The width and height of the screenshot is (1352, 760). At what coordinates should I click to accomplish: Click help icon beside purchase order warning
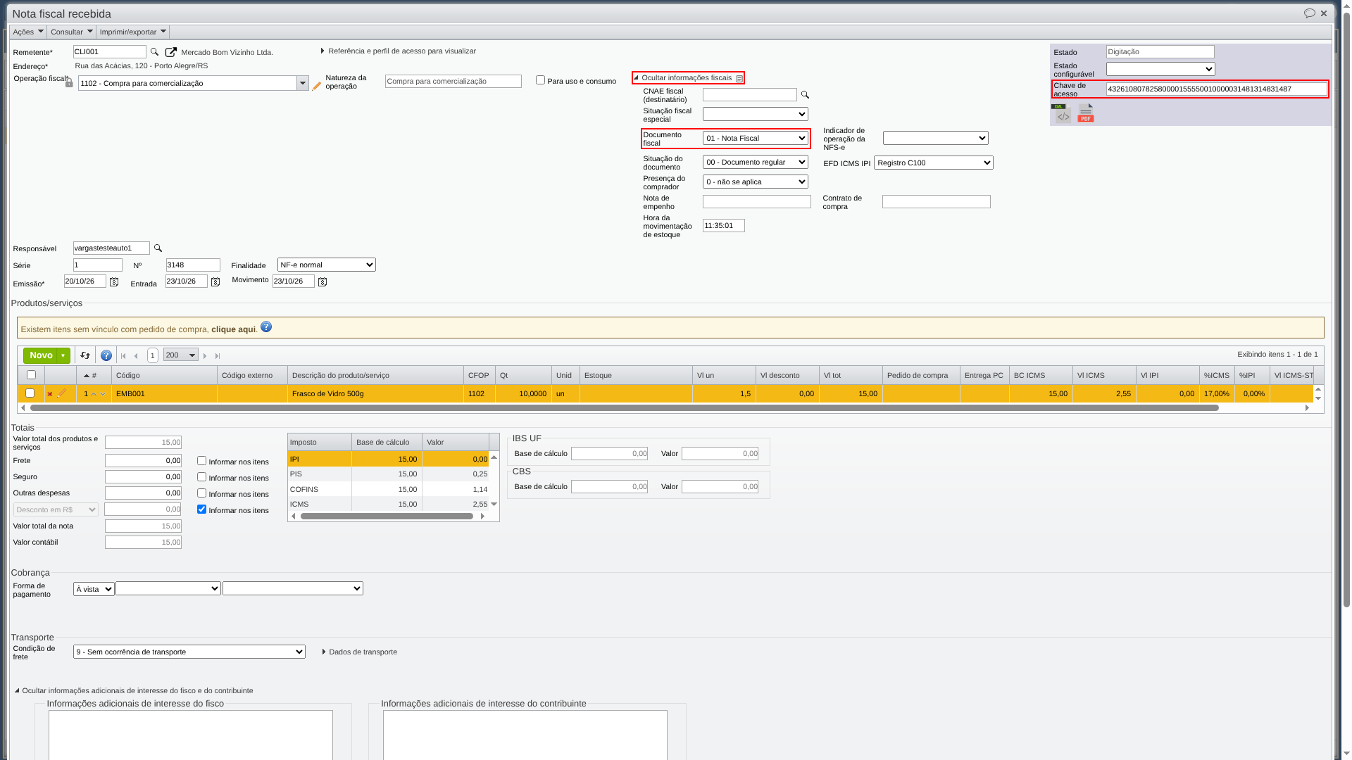[266, 327]
